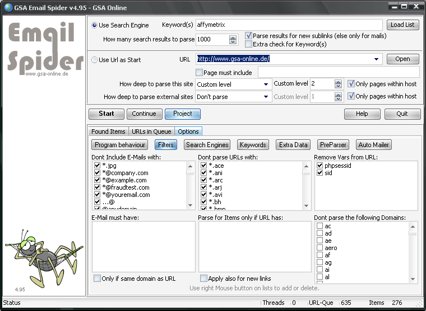Viewport: 426px width, 311px height.
Task: Check the aero domain
Action: (x=319, y=248)
